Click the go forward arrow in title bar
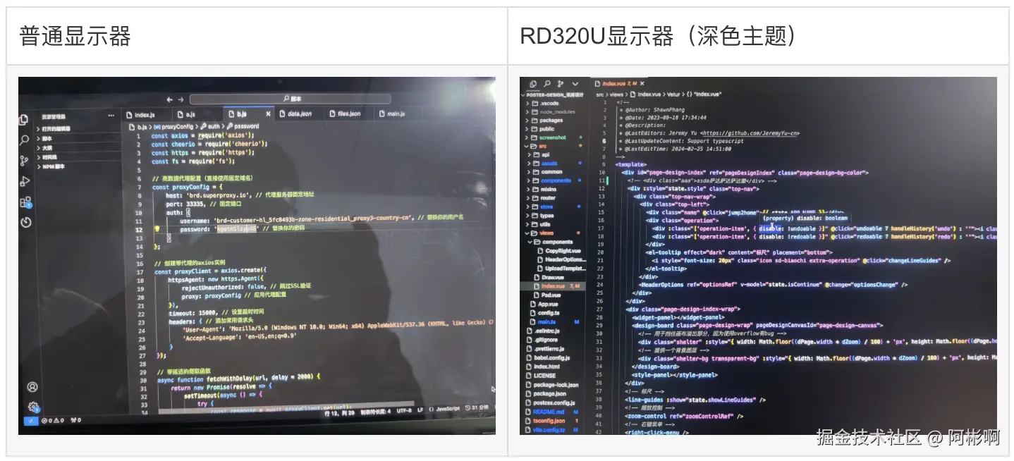 click(x=181, y=99)
